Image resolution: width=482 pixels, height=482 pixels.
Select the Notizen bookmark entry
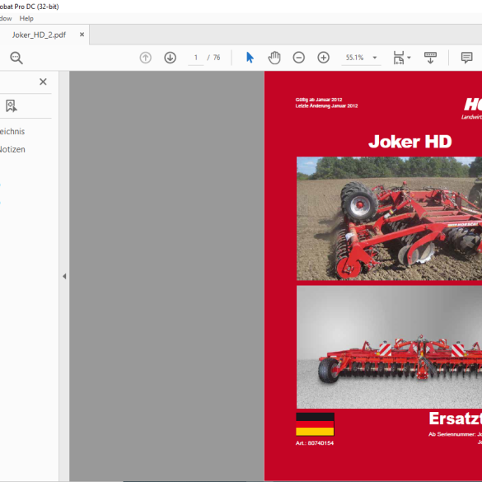12,149
